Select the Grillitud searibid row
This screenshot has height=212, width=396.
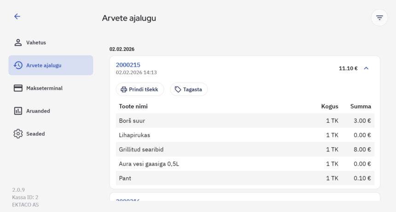point(245,149)
